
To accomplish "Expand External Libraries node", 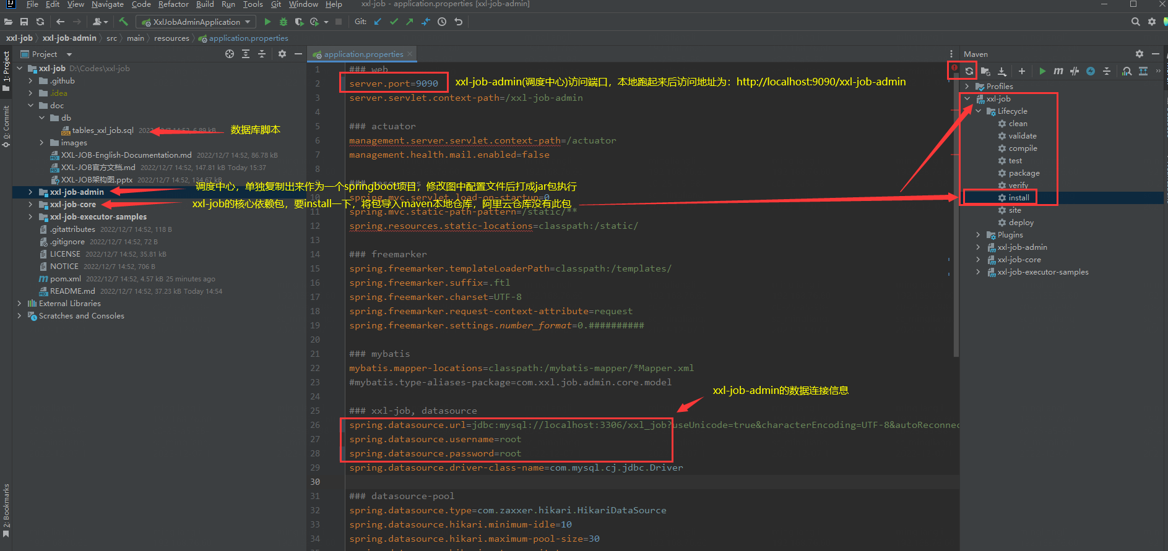I will pyautogui.click(x=19, y=303).
